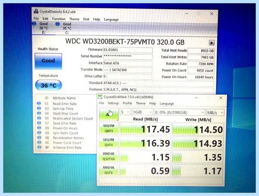Click the Power On Count value 4050 count
The image size is (259, 196).
coord(201,70)
